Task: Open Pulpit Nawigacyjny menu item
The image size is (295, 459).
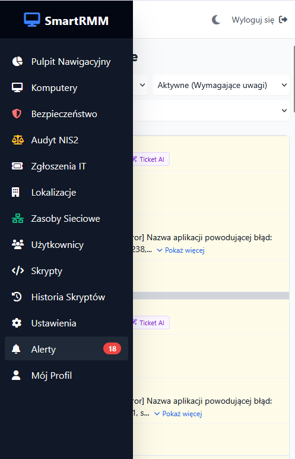Action: click(x=66, y=61)
